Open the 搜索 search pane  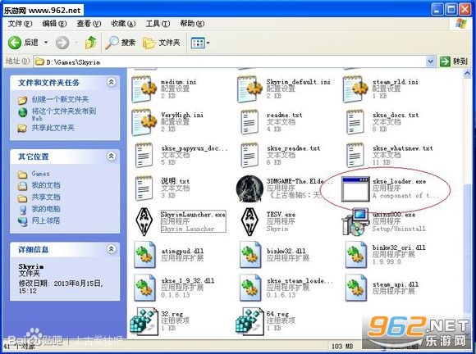[120, 43]
